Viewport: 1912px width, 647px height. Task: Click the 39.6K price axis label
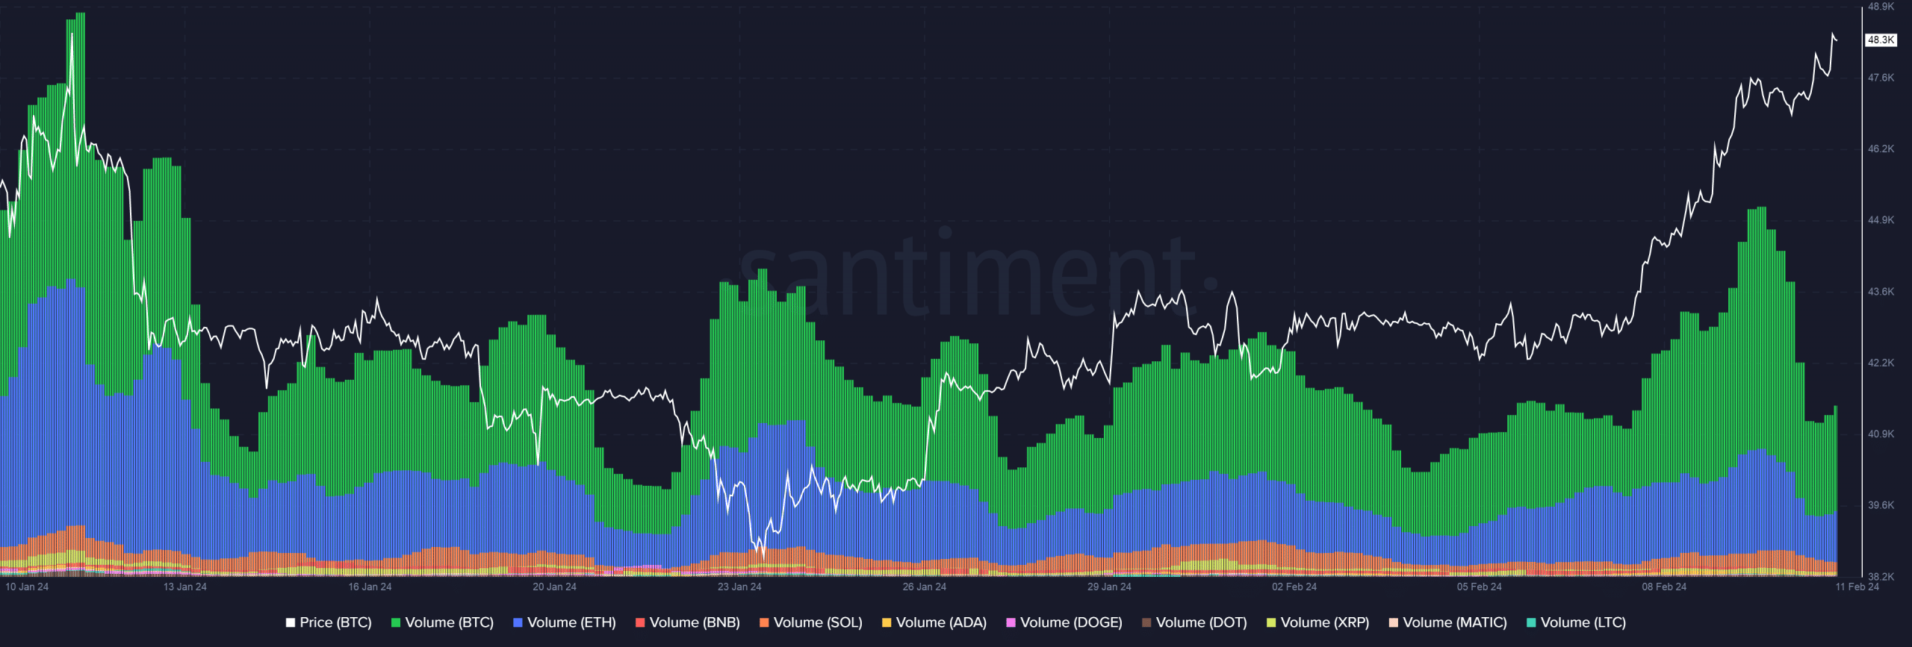1881,505
